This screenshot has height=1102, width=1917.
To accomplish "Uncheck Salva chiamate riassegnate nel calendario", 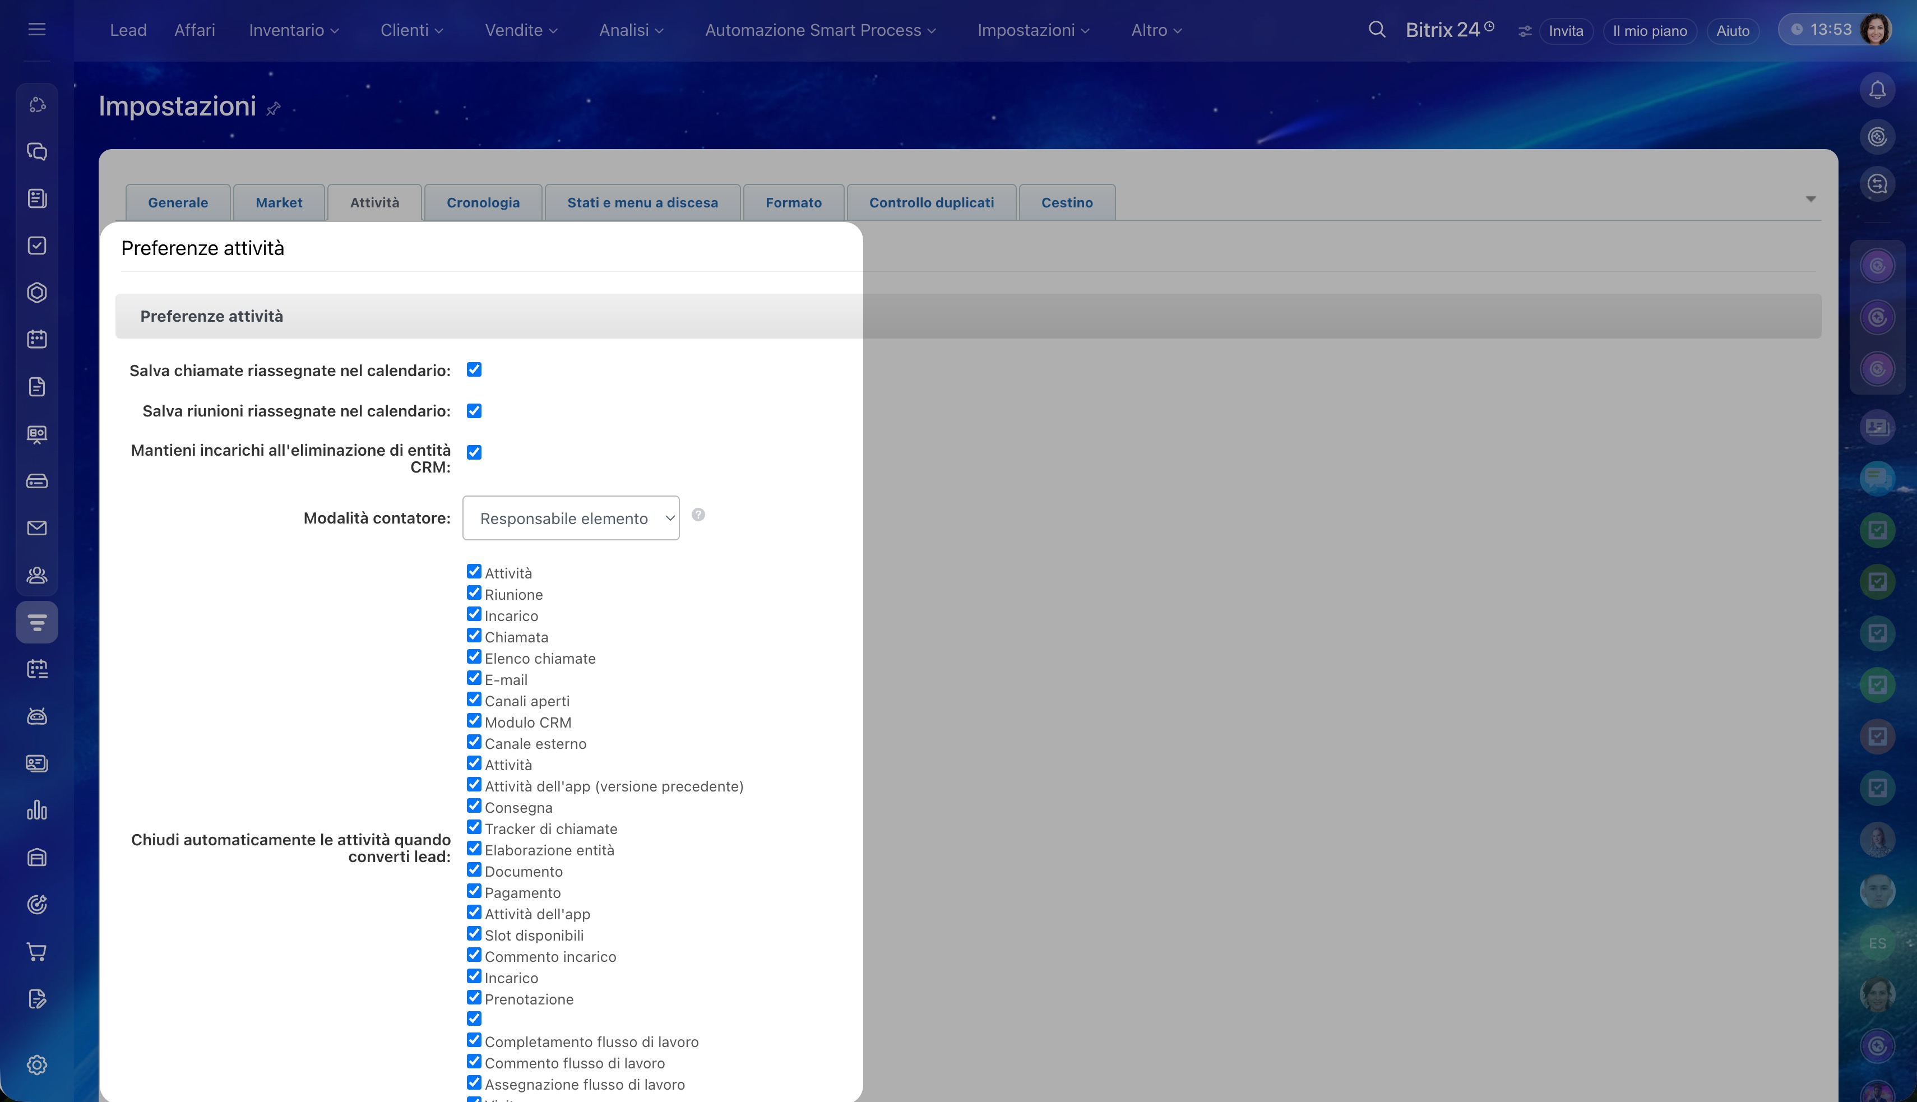I will pos(474,369).
